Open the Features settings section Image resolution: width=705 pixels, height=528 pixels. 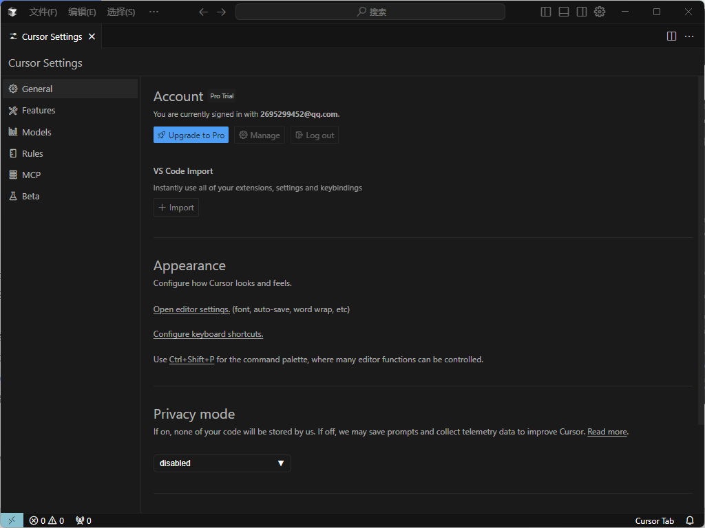pyautogui.click(x=70, y=111)
